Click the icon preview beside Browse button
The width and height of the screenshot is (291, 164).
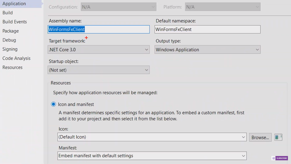click(278, 137)
